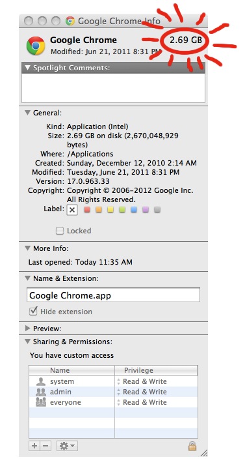
Task: Click the everyone group icon
Action: point(40,402)
